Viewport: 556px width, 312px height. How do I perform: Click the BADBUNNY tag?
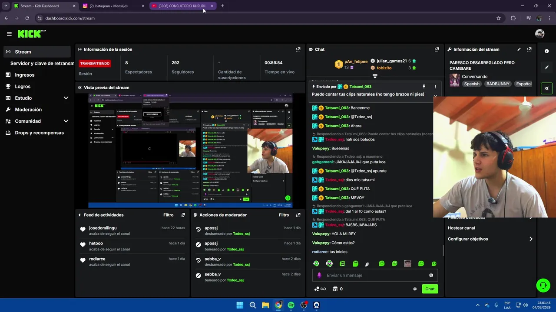coord(498,84)
